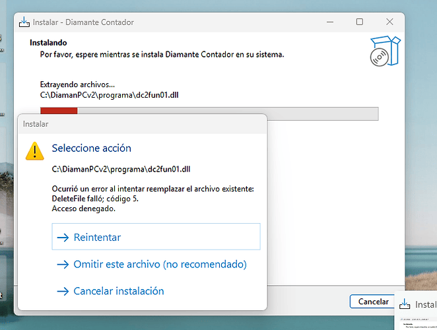Click the 'Instalar - Diamante Contador' window title
The width and height of the screenshot is (437, 330).
click(83, 22)
